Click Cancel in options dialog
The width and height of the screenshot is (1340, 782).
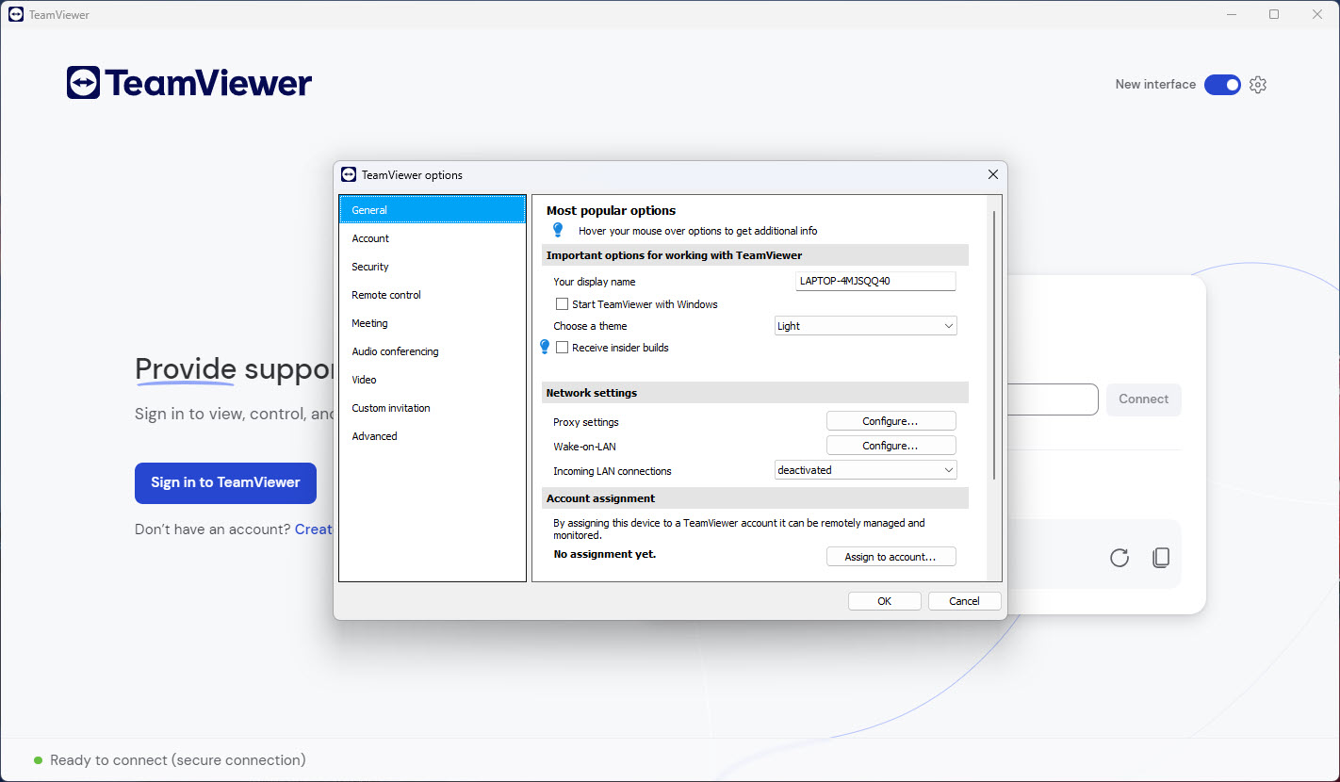(964, 601)
